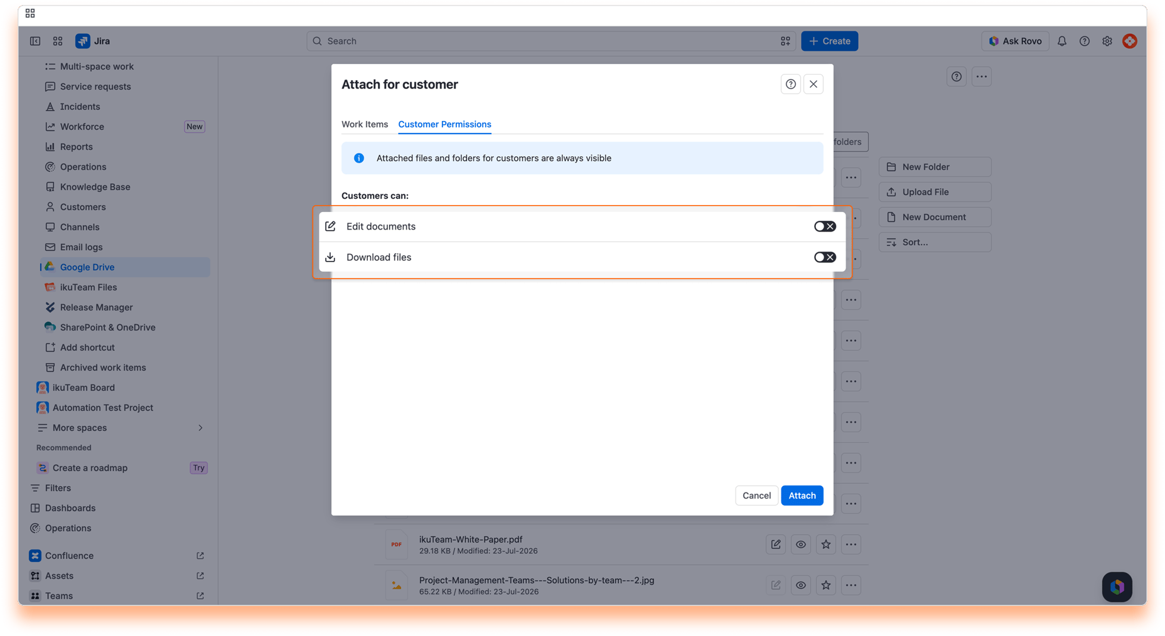Click the Attach button

pos(802,496)
